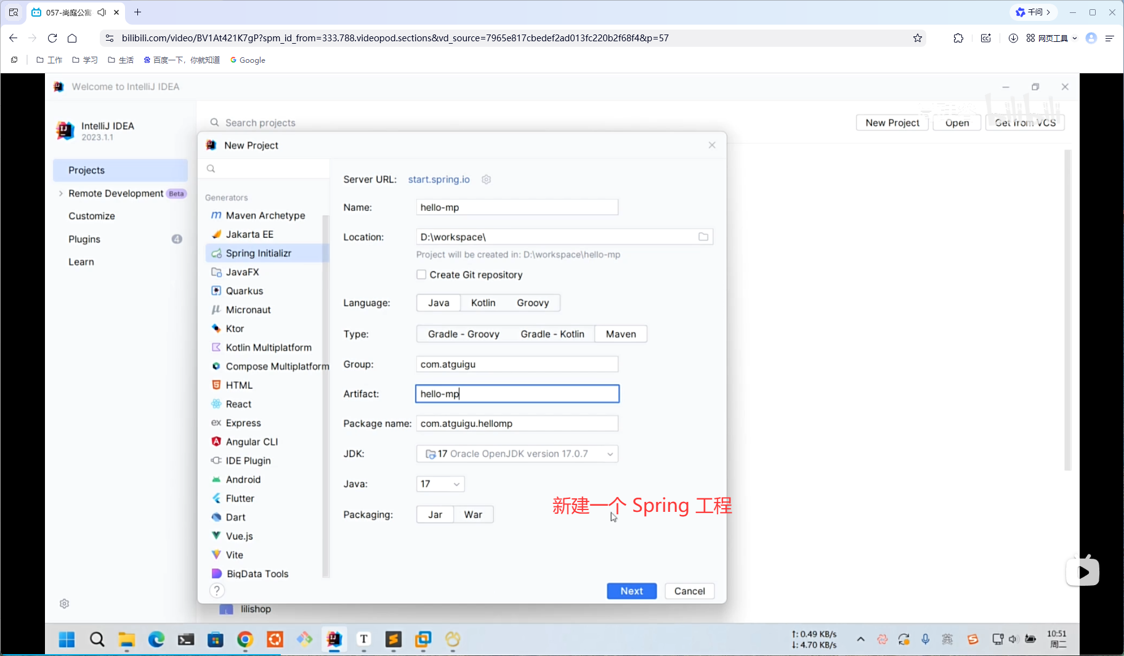Open 网页工具 dropdown in browser toolbar
Viewport: 1124px width, 656px height.
click(x=1051, y=38)
